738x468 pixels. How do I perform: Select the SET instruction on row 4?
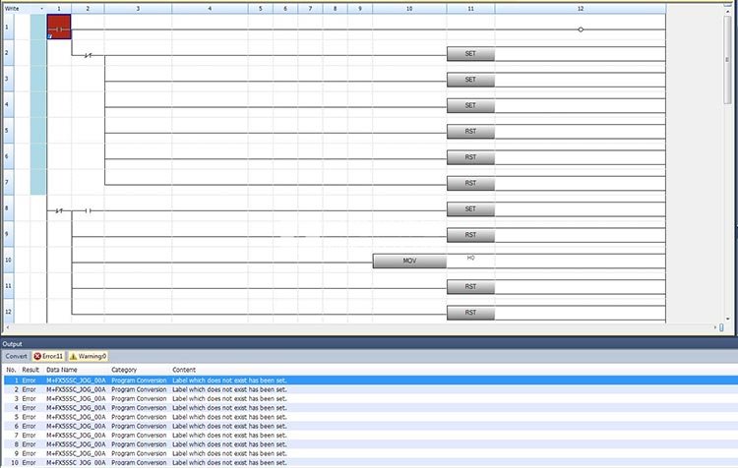[470, 105]
